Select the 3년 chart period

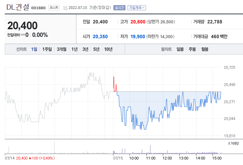[x=85, y=49]
